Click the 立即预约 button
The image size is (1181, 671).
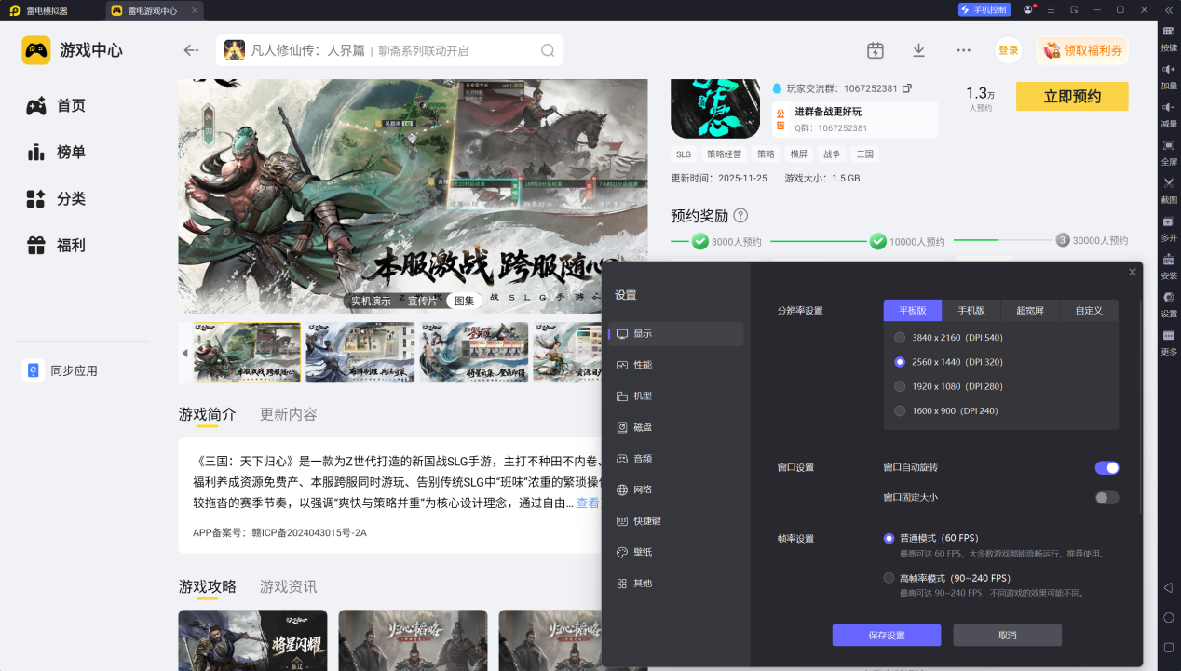coord(1071,96)
